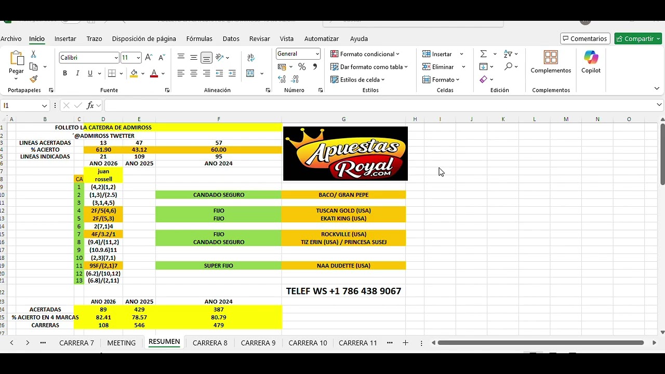Viewport: 665px width, 374px height.
Task: Decrease font size with the smaller A
Action: [161, 57]
